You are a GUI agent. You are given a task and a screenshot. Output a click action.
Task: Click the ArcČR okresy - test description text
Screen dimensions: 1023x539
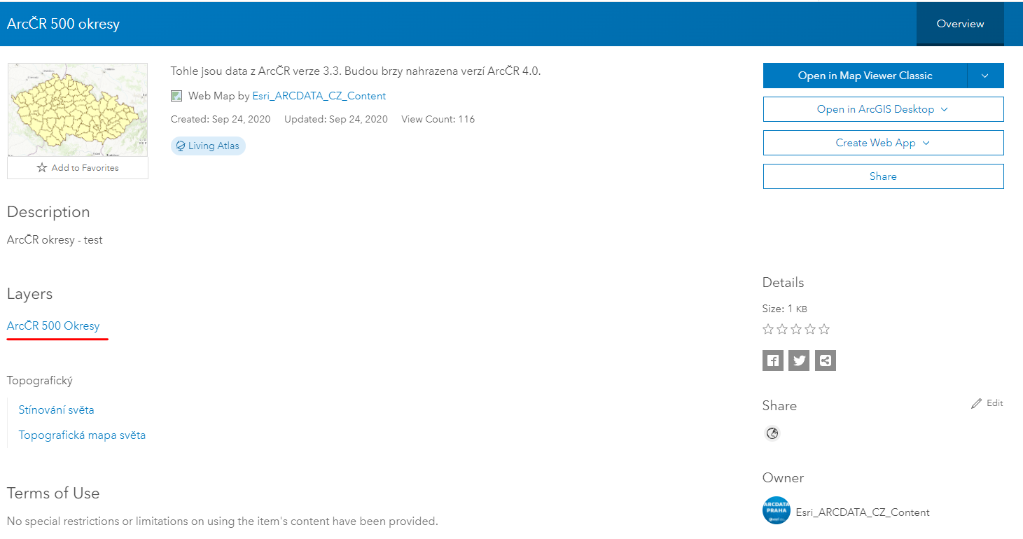[55, 239]
